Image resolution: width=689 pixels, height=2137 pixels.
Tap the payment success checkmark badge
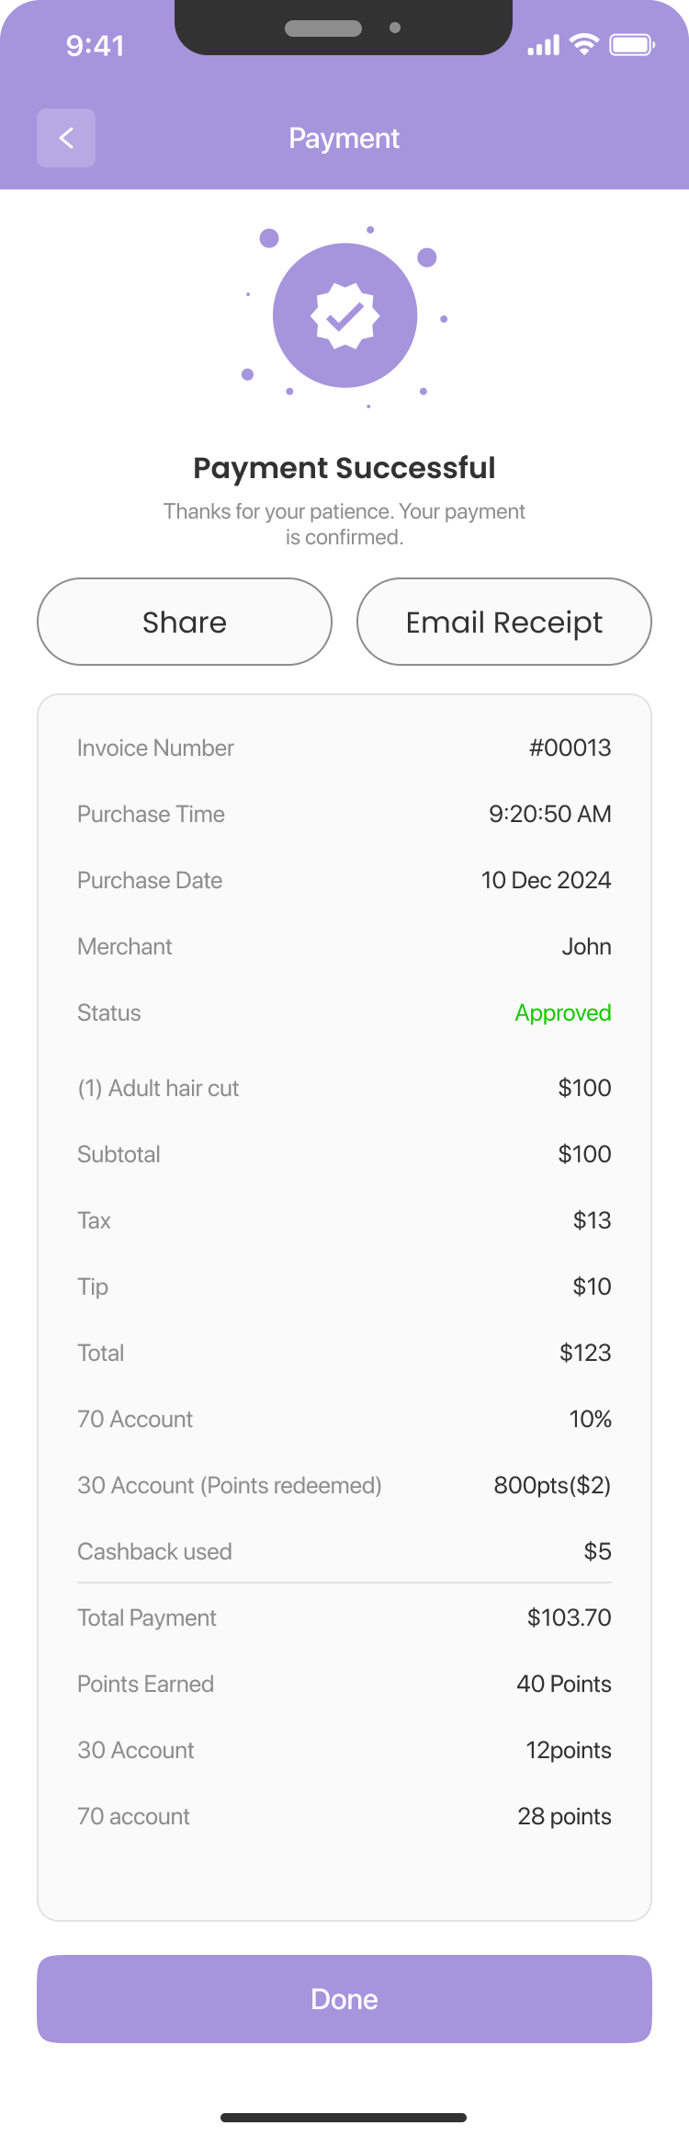pos(345,315)
